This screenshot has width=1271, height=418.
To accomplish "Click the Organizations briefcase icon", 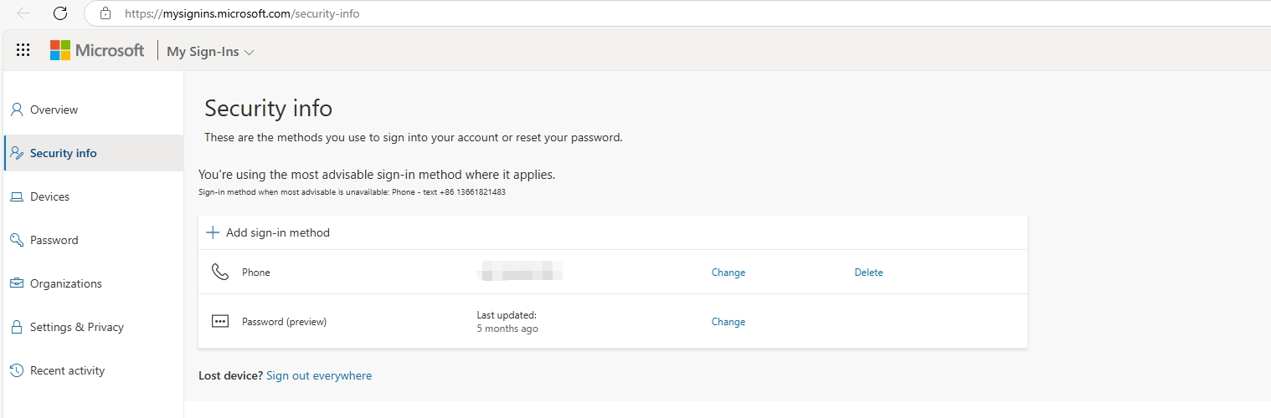I will coord(17,283).
